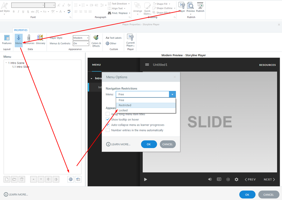
Task: Enable Number entries in the menu automatically
Action: (108, 130)
